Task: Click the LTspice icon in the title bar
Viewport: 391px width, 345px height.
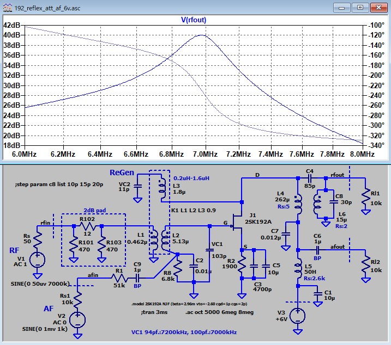Action: pos(7,8)
